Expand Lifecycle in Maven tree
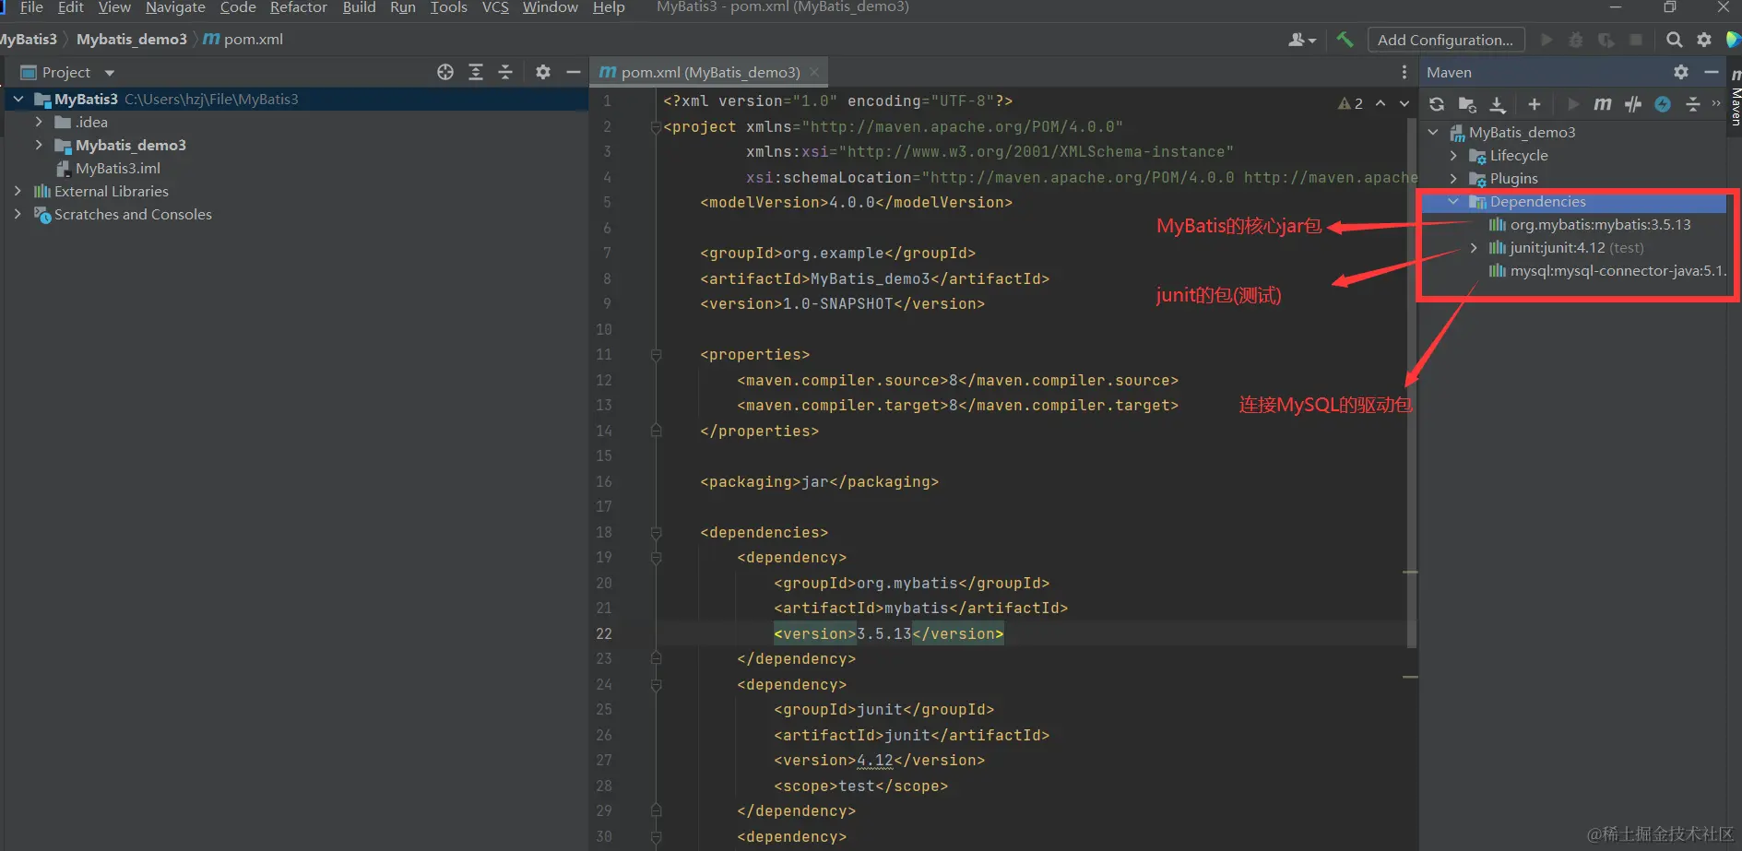The image size is (1742, 851). coord(1454,155)
